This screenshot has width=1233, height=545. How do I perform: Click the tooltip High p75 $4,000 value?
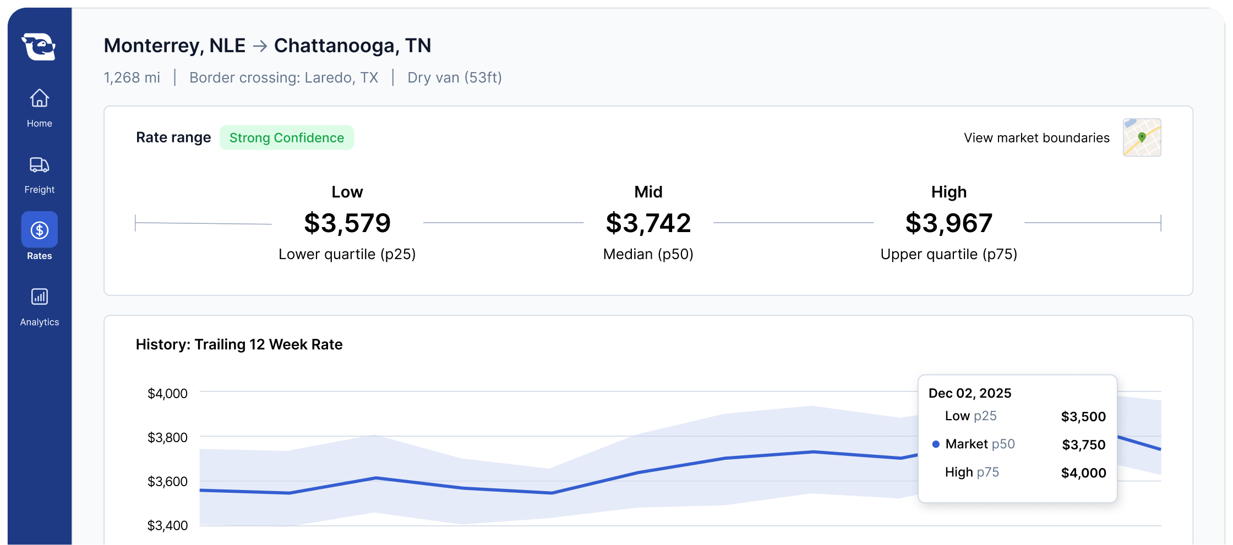tap(1083, 473)
